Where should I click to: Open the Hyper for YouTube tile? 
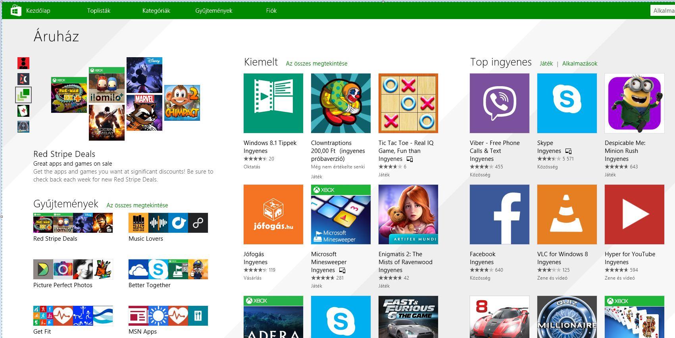635,214
